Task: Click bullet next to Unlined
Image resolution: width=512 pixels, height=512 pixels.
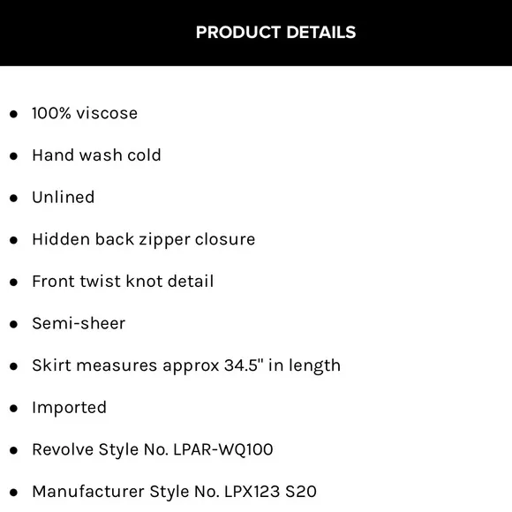Action: click(13, 199)
